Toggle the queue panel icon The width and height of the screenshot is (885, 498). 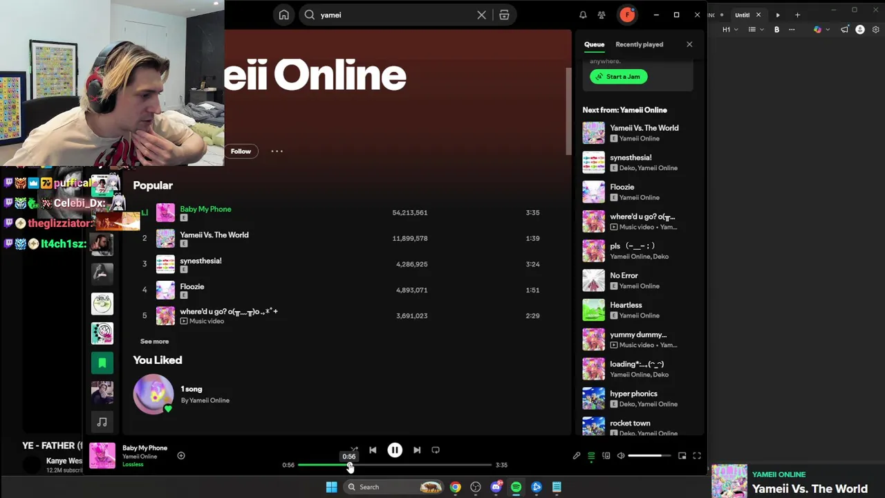coord(591,455)
